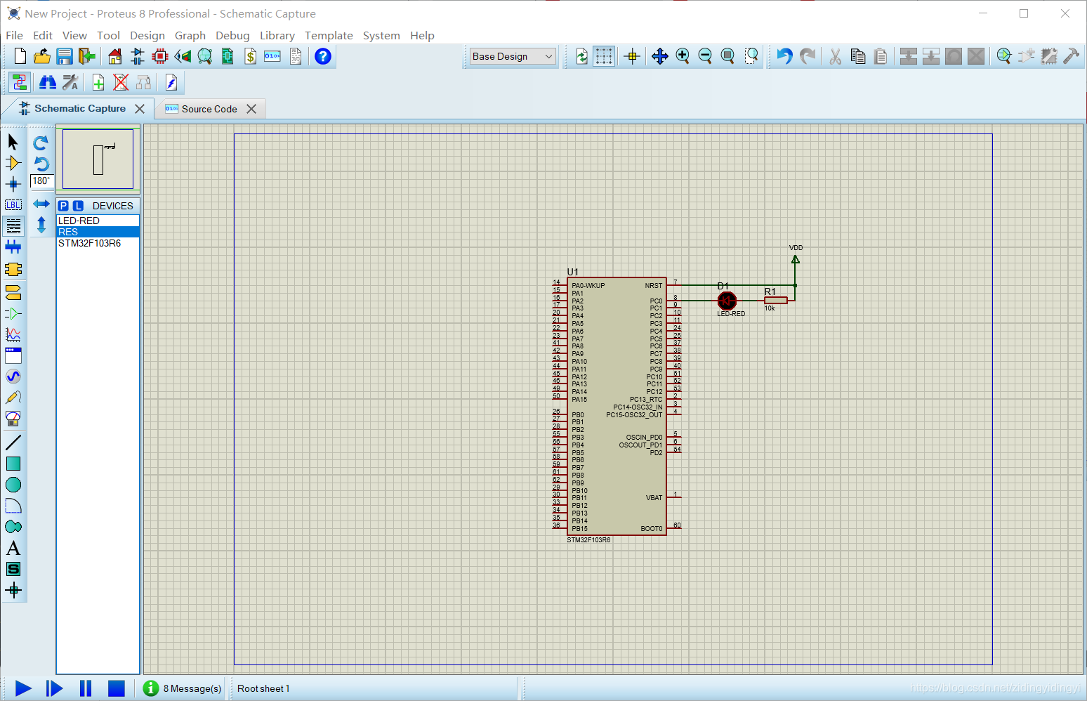Screen dimensions: 1087x701
Task: Open the Help question mark icon
Action: point(323,56)
